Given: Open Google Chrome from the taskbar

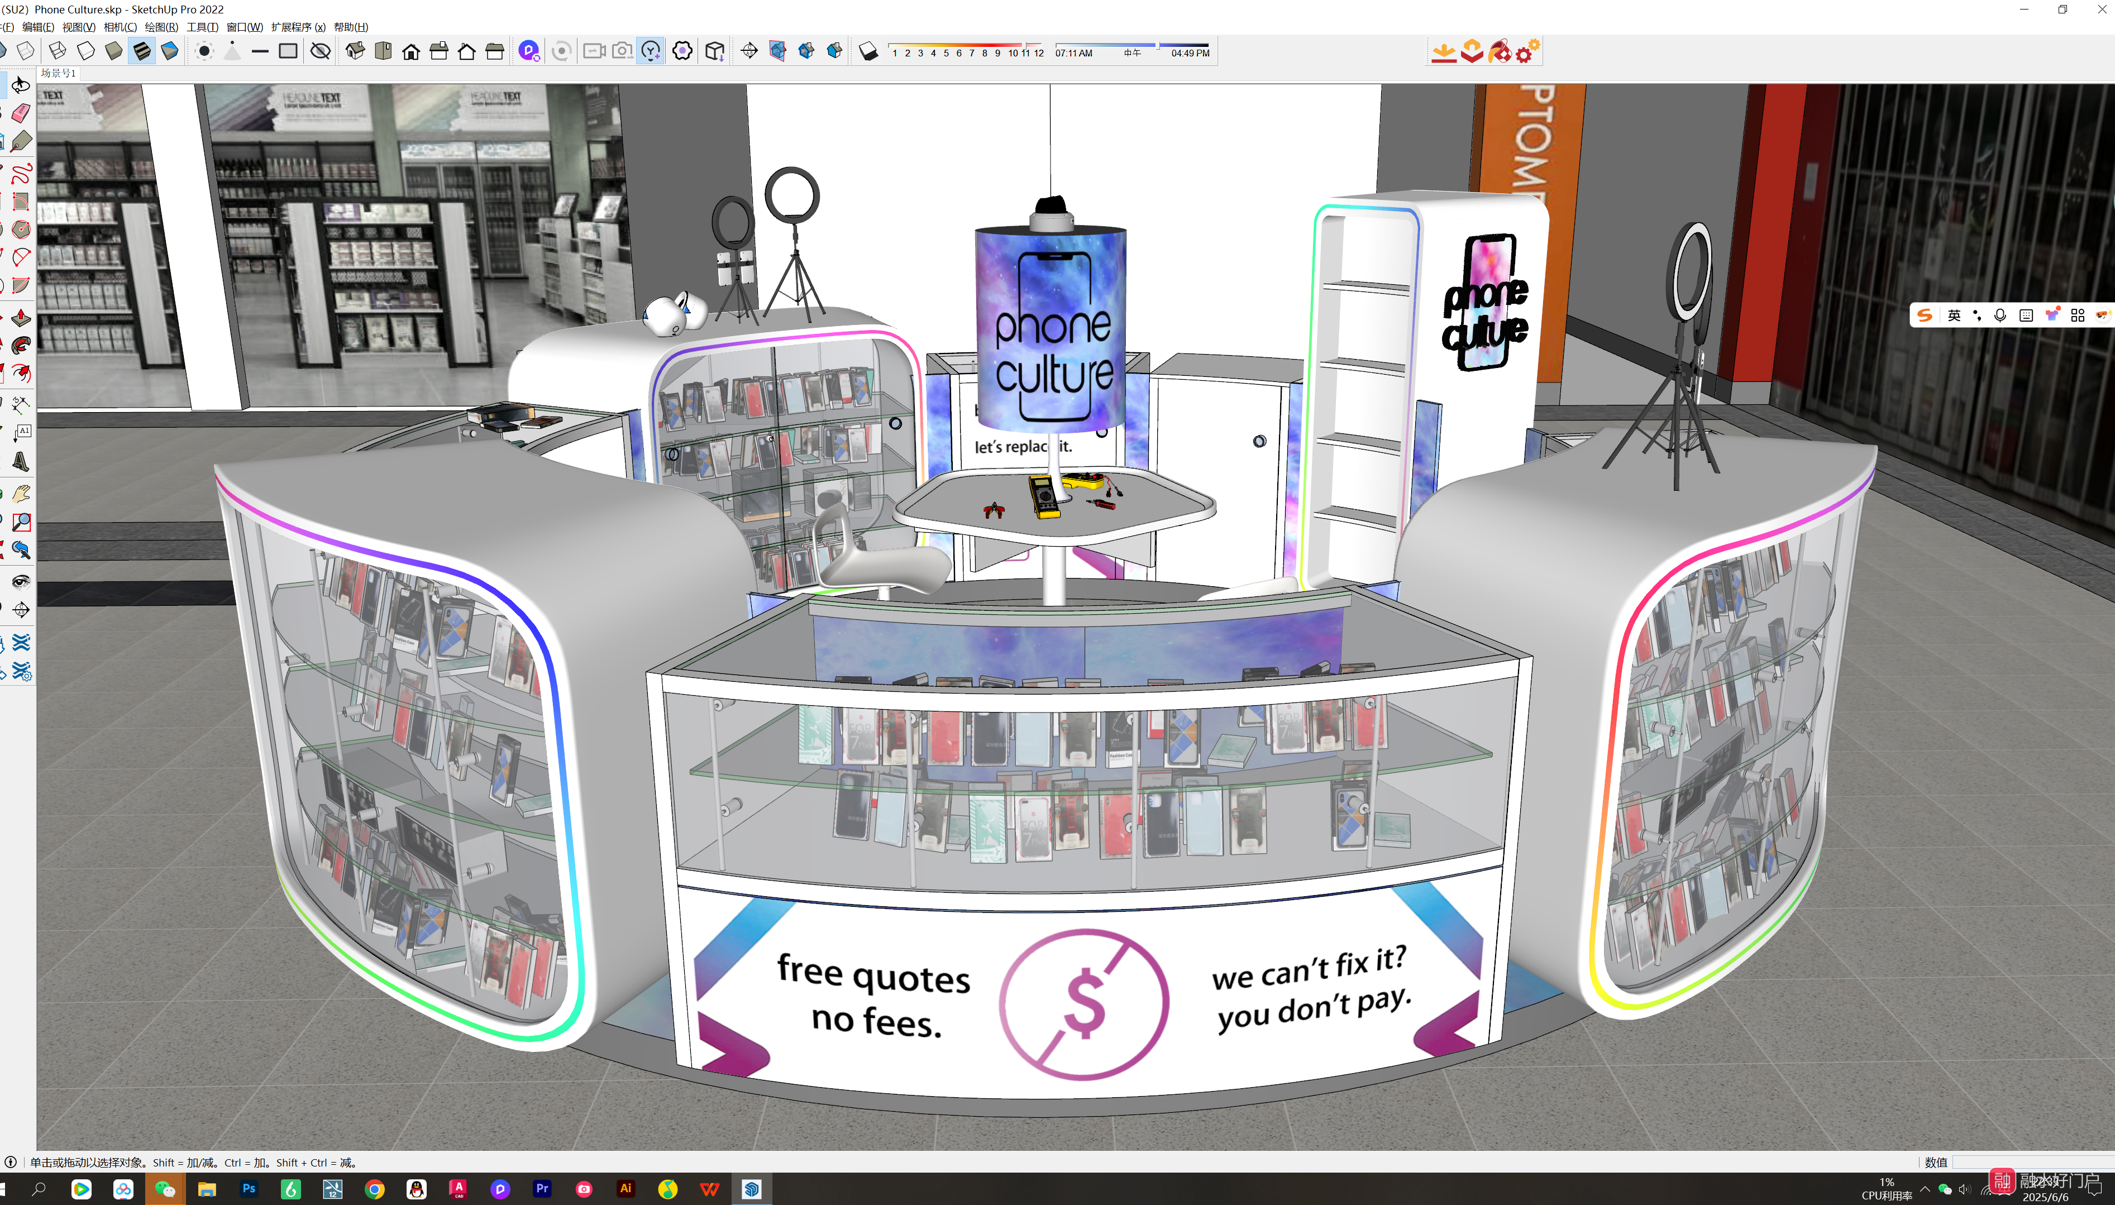Looking at the screenshot, I should 375,1189.
